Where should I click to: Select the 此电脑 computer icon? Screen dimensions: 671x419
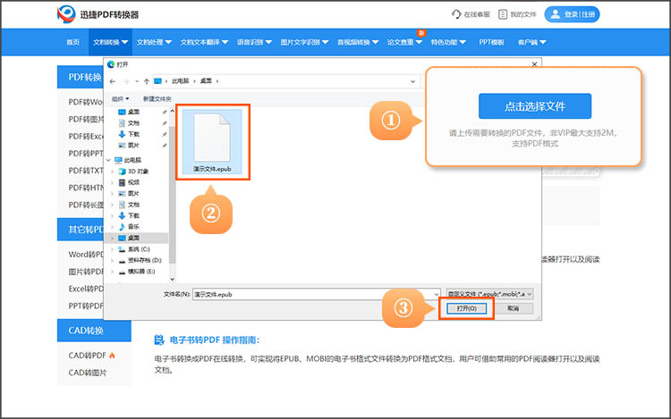tap(118, 160)
